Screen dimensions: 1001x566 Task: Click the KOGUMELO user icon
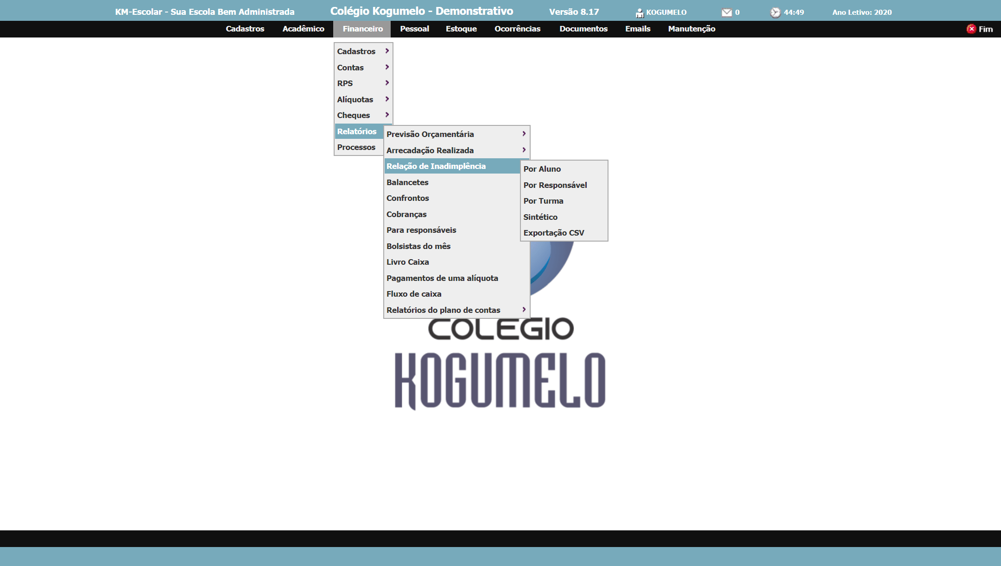pos(640,13)
